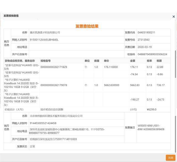This screenshot has width=177, height=162.
Task: Click the 单位 column header
Action: [x=87, y=61]
